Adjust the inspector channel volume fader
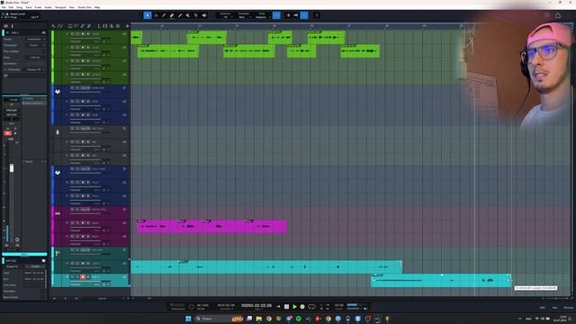 [x=12, y=168]
